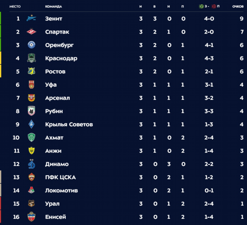
Task: Click the Rubin team name
Action: coord(54,111)
